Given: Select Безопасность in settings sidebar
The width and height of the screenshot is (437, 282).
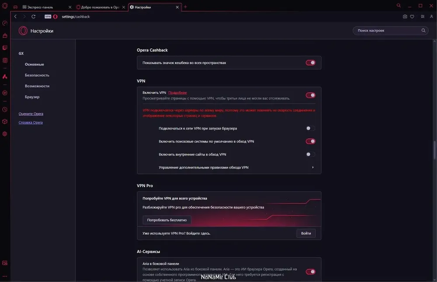Looking at the screenshot, I should (37, 75).
